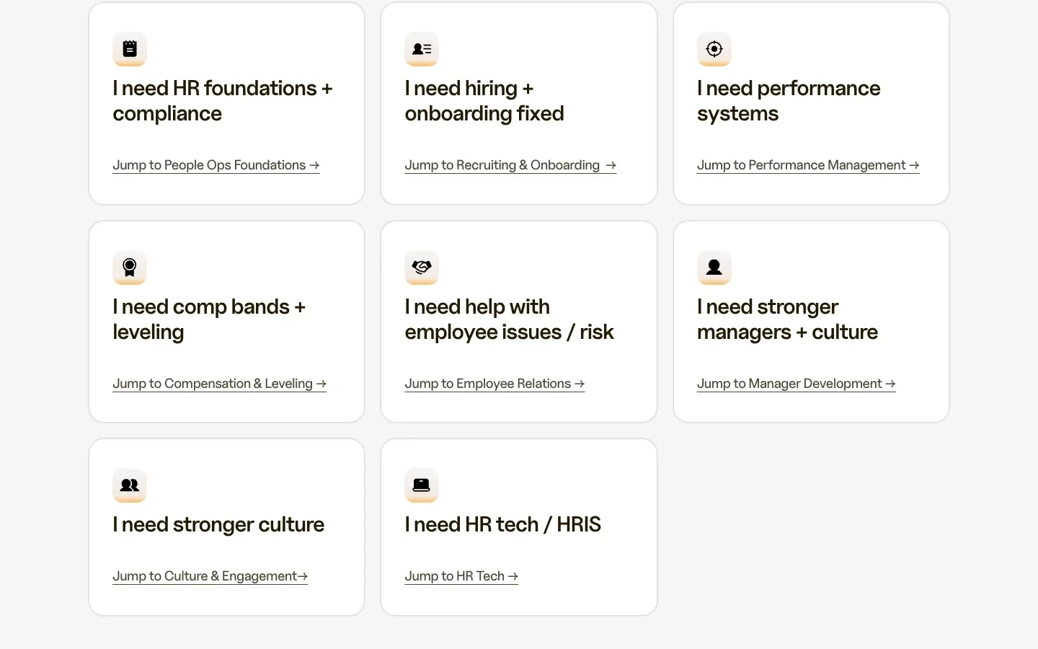The width and height of the screenshot is (1038, 649).
Task: Open Jump to Culture & Engagement link
Action: (210, 576)
